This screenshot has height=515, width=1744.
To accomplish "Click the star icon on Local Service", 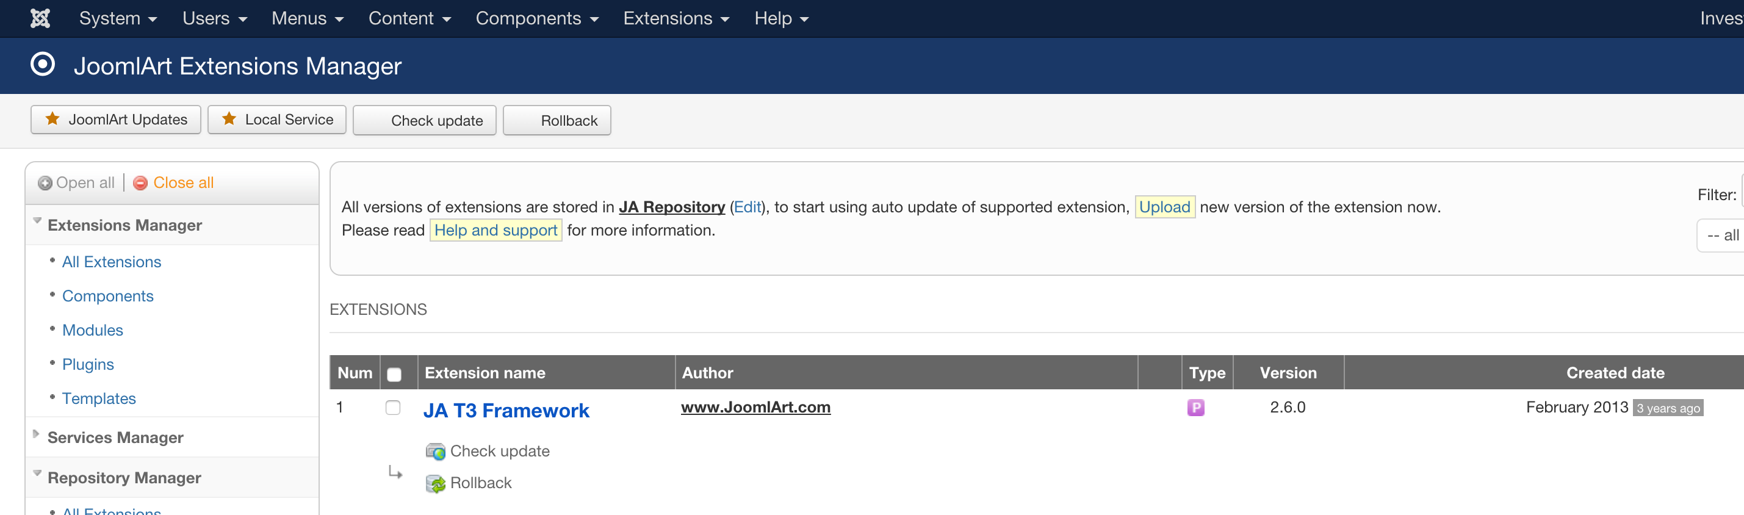I will (229, 119).
